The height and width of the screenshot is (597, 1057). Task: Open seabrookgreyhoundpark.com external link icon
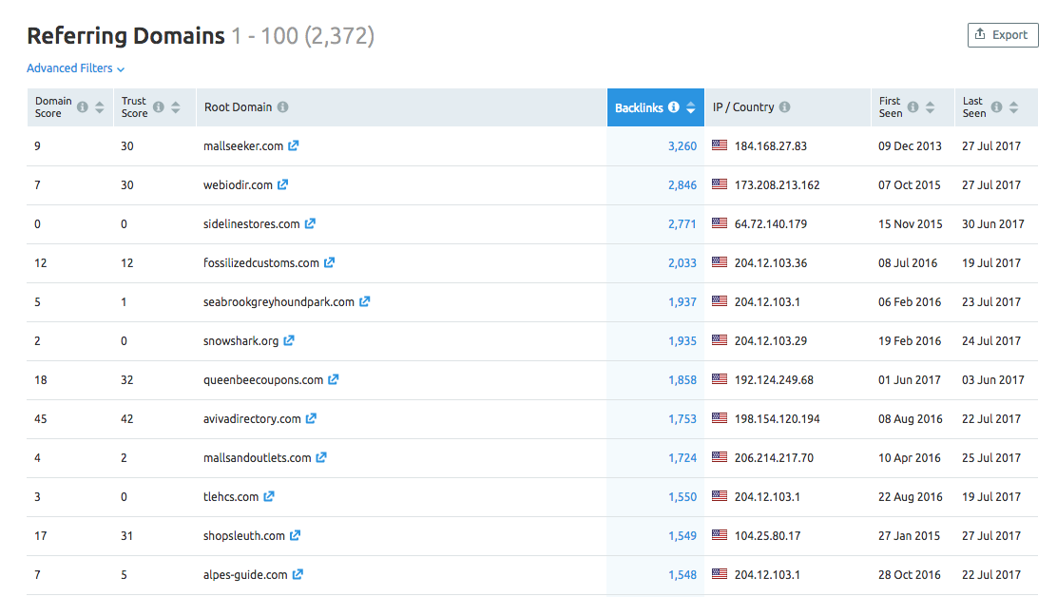click(364, 302)
